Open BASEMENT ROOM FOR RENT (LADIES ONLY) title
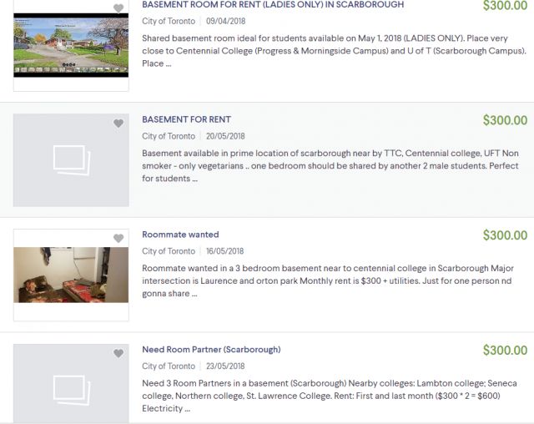 point(273,4)
